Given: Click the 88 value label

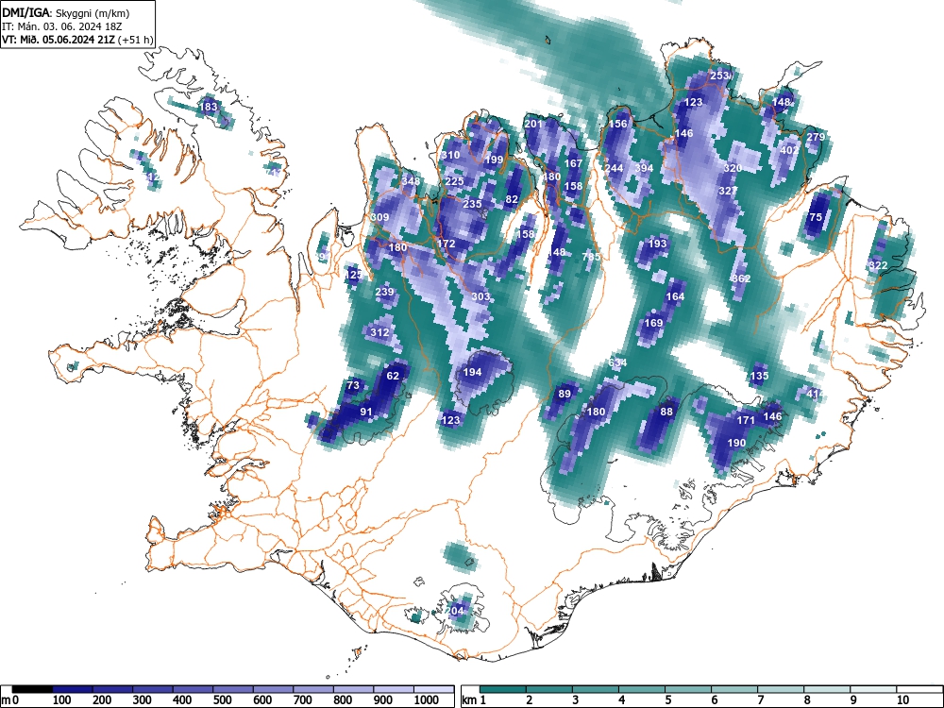Looking at the screenshot, I should pos(666,412).
